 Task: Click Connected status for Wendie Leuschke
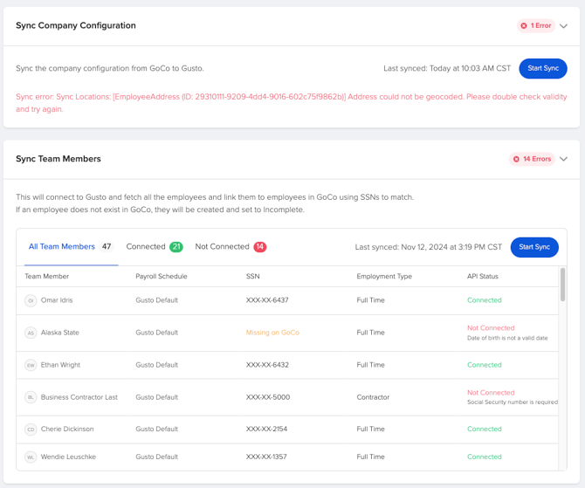[485, 457]
